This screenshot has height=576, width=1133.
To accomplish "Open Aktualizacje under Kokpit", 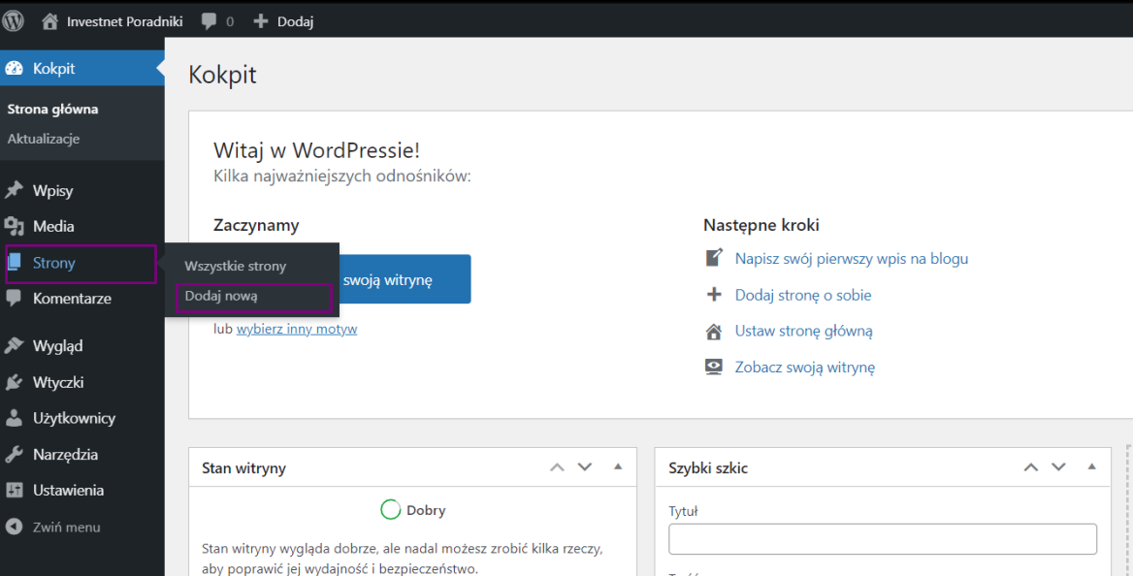I will point(44,139).
